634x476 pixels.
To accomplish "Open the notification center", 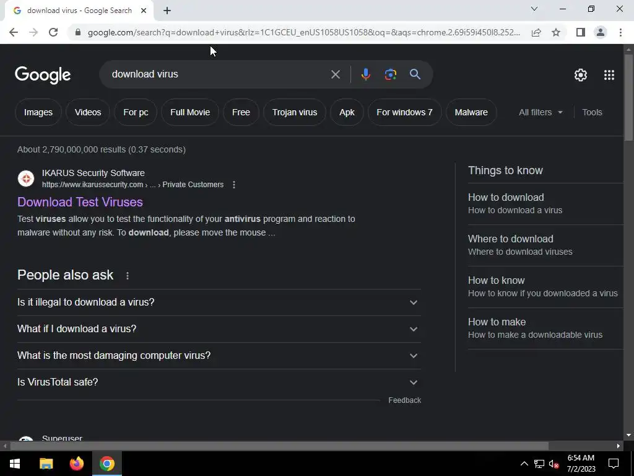I will (614, 464).
